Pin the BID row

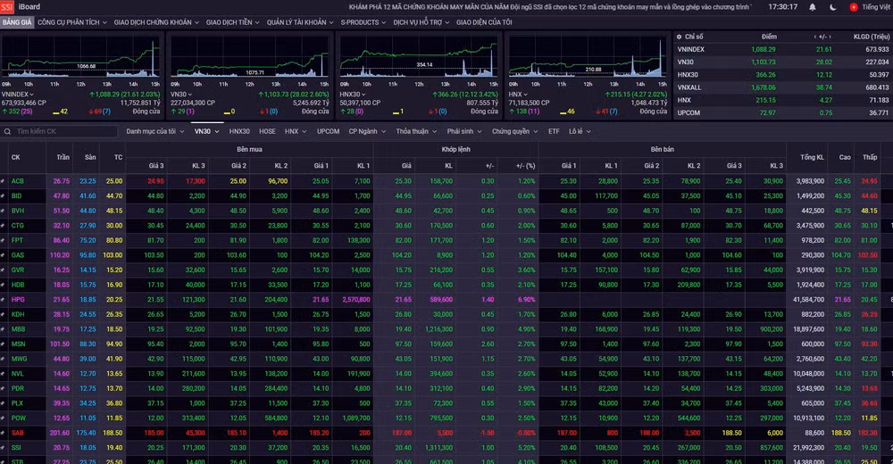(x=3, y=195)
